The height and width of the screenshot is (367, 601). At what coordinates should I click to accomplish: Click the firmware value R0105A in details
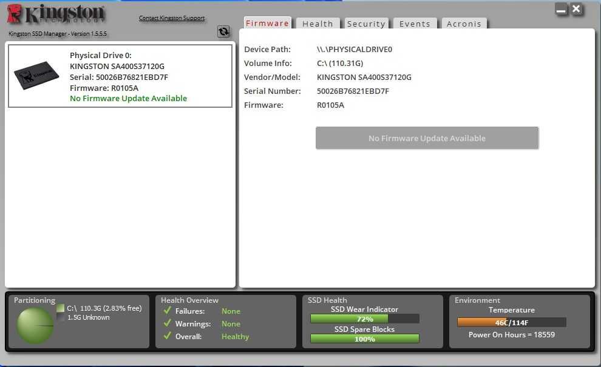[x=330, y=105]
